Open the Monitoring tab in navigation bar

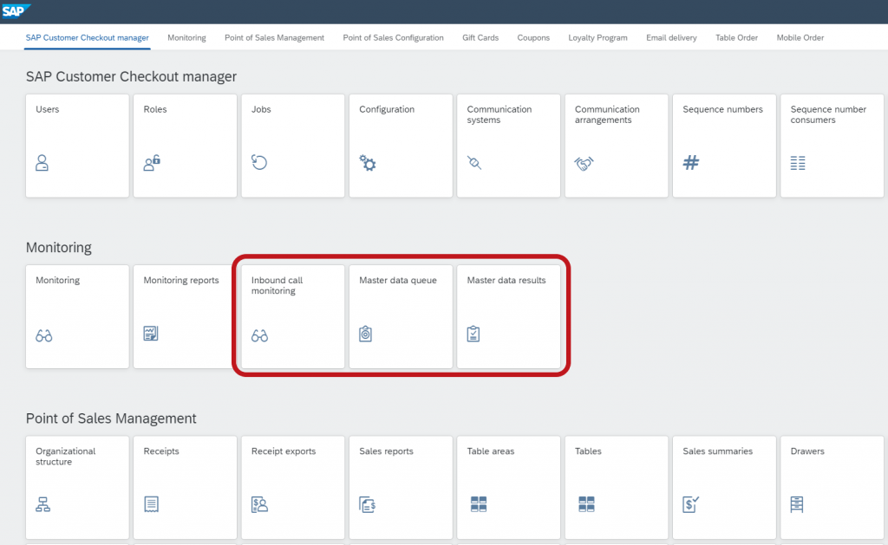coord(187,38)
